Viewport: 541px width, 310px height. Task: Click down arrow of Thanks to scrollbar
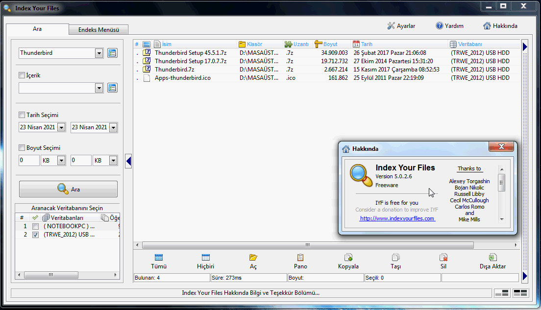tap(502, 219)
